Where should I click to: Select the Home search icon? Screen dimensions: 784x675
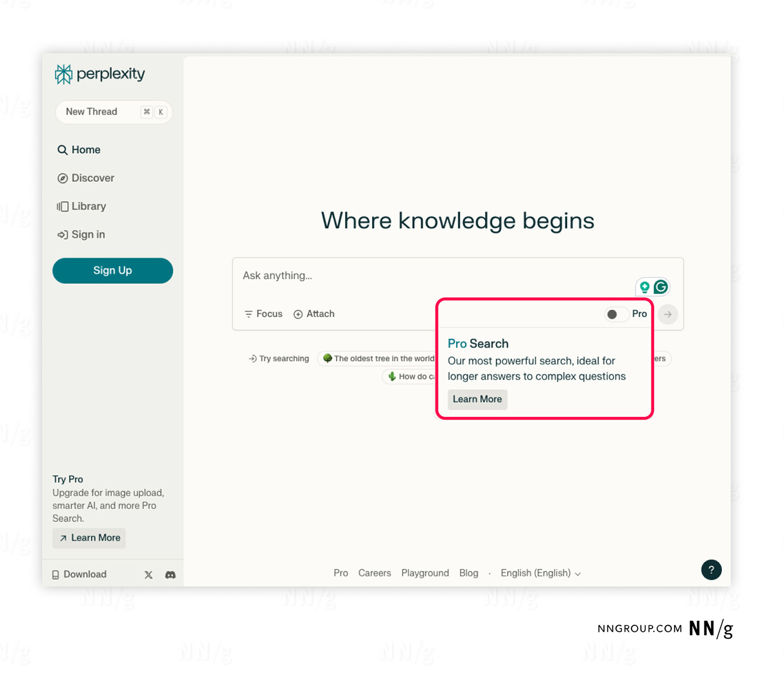pyautogui.click(x=62, y=149)
